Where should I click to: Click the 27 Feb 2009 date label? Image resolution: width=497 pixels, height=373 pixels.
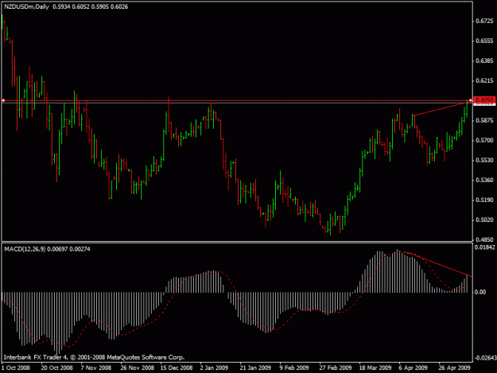[x=336, y=367]
